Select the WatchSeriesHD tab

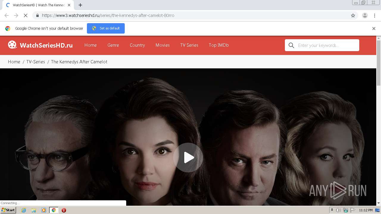[38, 5]
